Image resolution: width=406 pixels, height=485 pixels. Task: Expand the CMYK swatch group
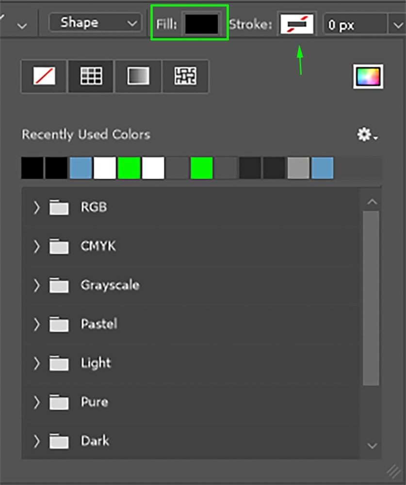[36, 246]
